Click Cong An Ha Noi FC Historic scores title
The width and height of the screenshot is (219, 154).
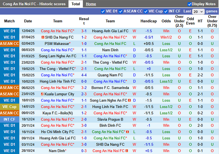34,4
